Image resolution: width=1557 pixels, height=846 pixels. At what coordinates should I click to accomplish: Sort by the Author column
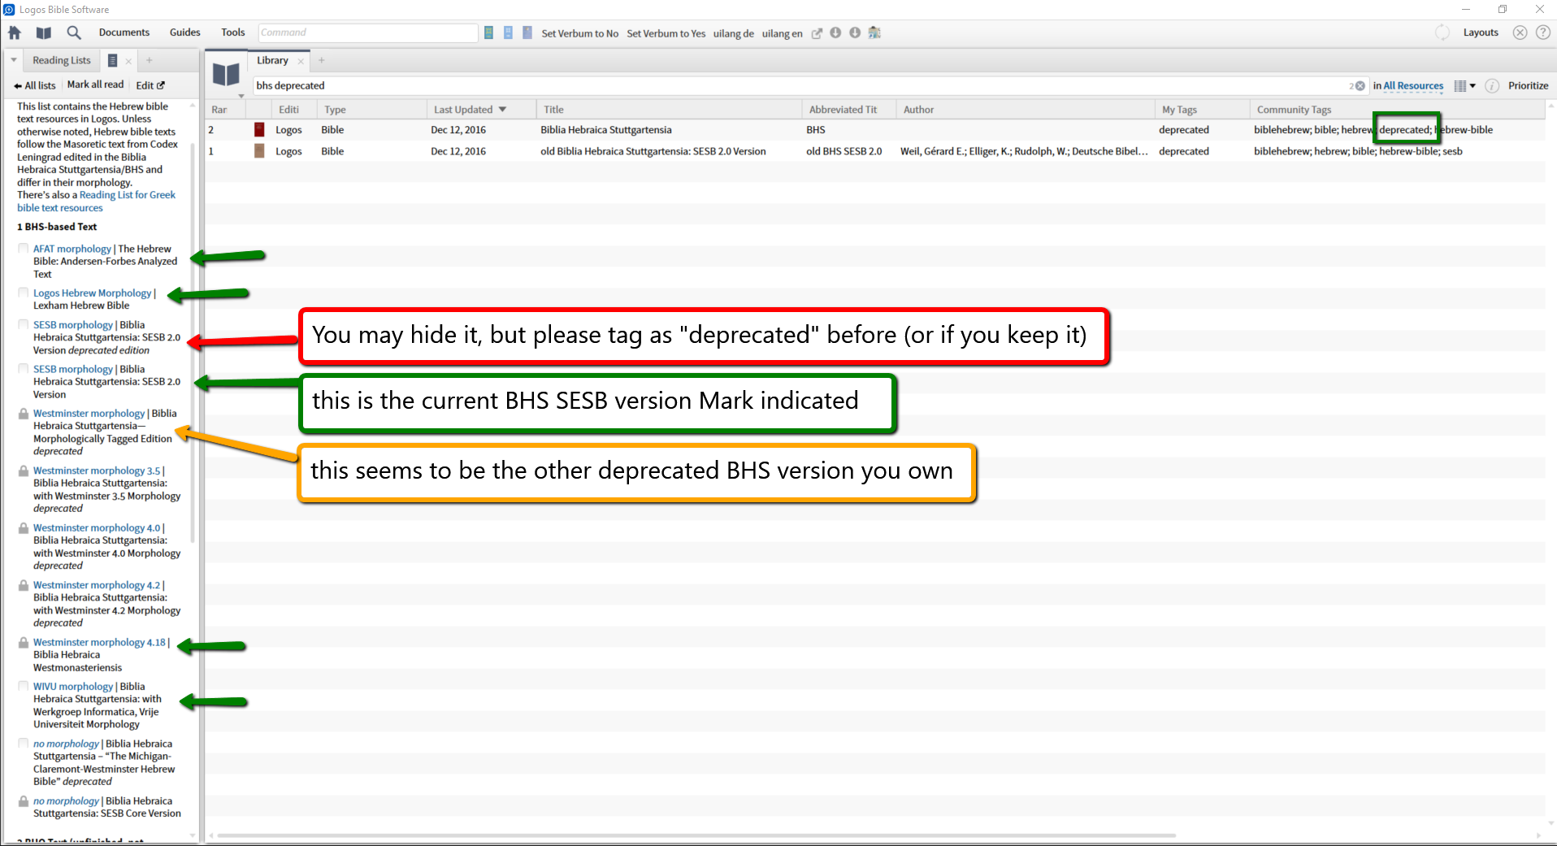click(x=1025, y=110)
